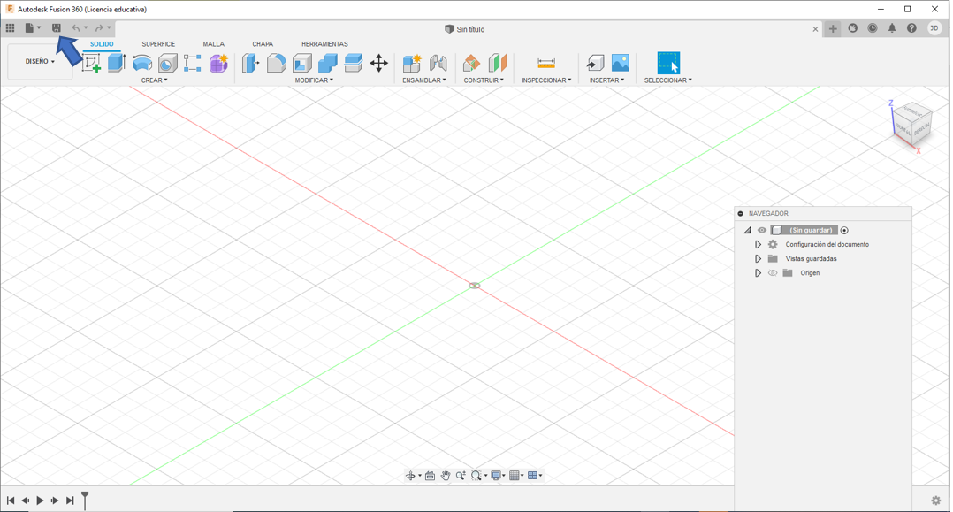The width and height of the screenshot is (953, 512).
Task: Click the Joint tool icon
Action: (x=438, y=63)
